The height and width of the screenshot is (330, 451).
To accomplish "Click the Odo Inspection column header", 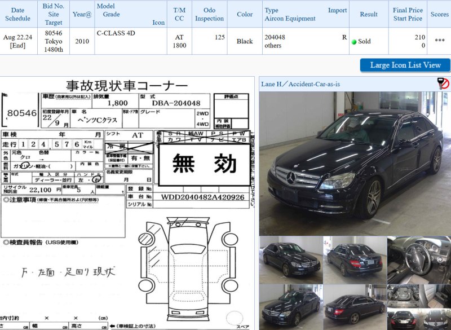I will pyautogui.click(x=209, y=14).
